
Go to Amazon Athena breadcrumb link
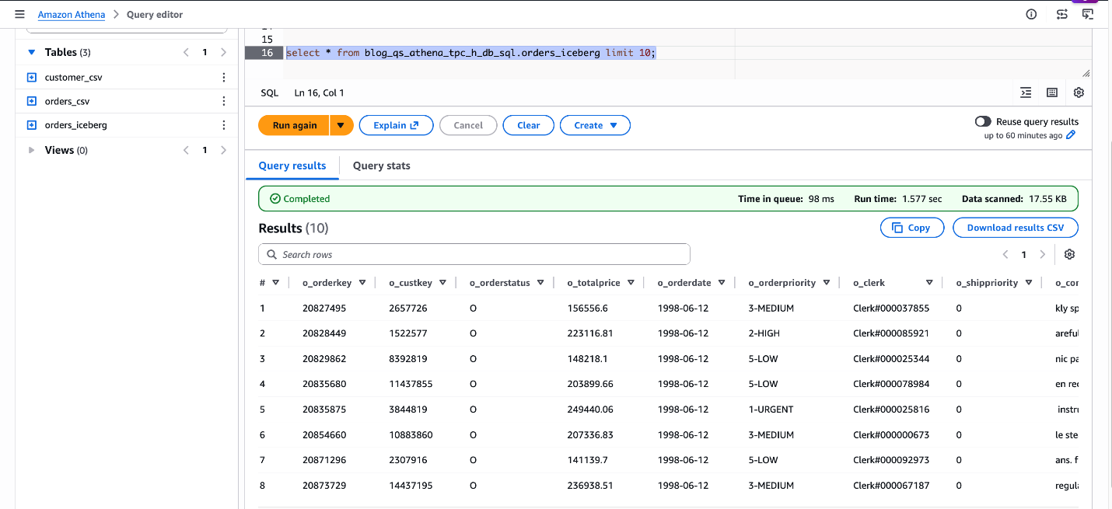(x=72, y=15)
